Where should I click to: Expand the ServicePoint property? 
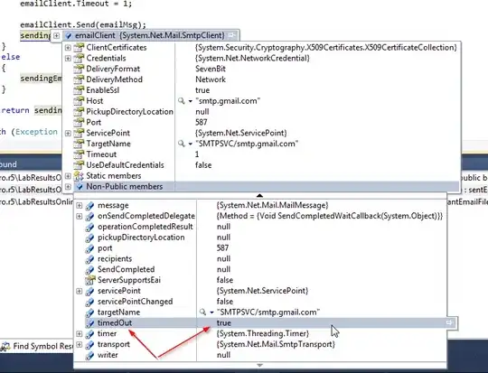click(x=68, y=133)
